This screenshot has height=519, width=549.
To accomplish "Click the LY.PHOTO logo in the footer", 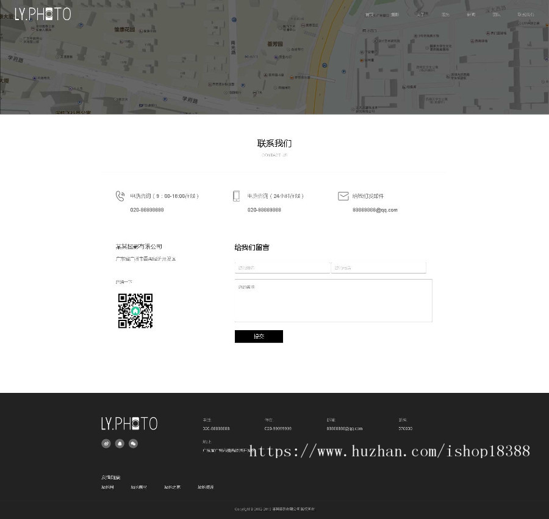I will pos(129,423).
